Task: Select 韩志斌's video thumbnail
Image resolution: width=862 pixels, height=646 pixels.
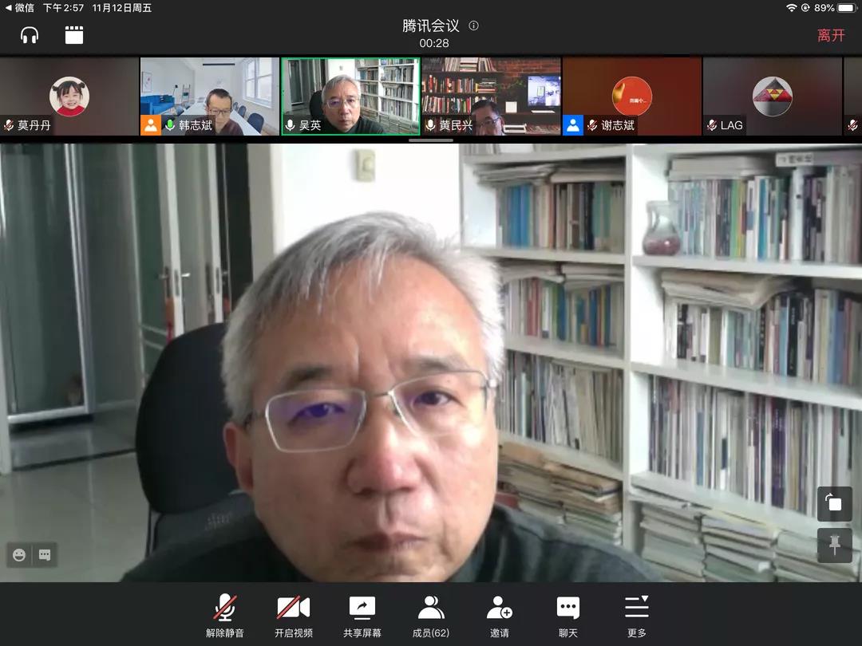Action: tap(210, 97)
